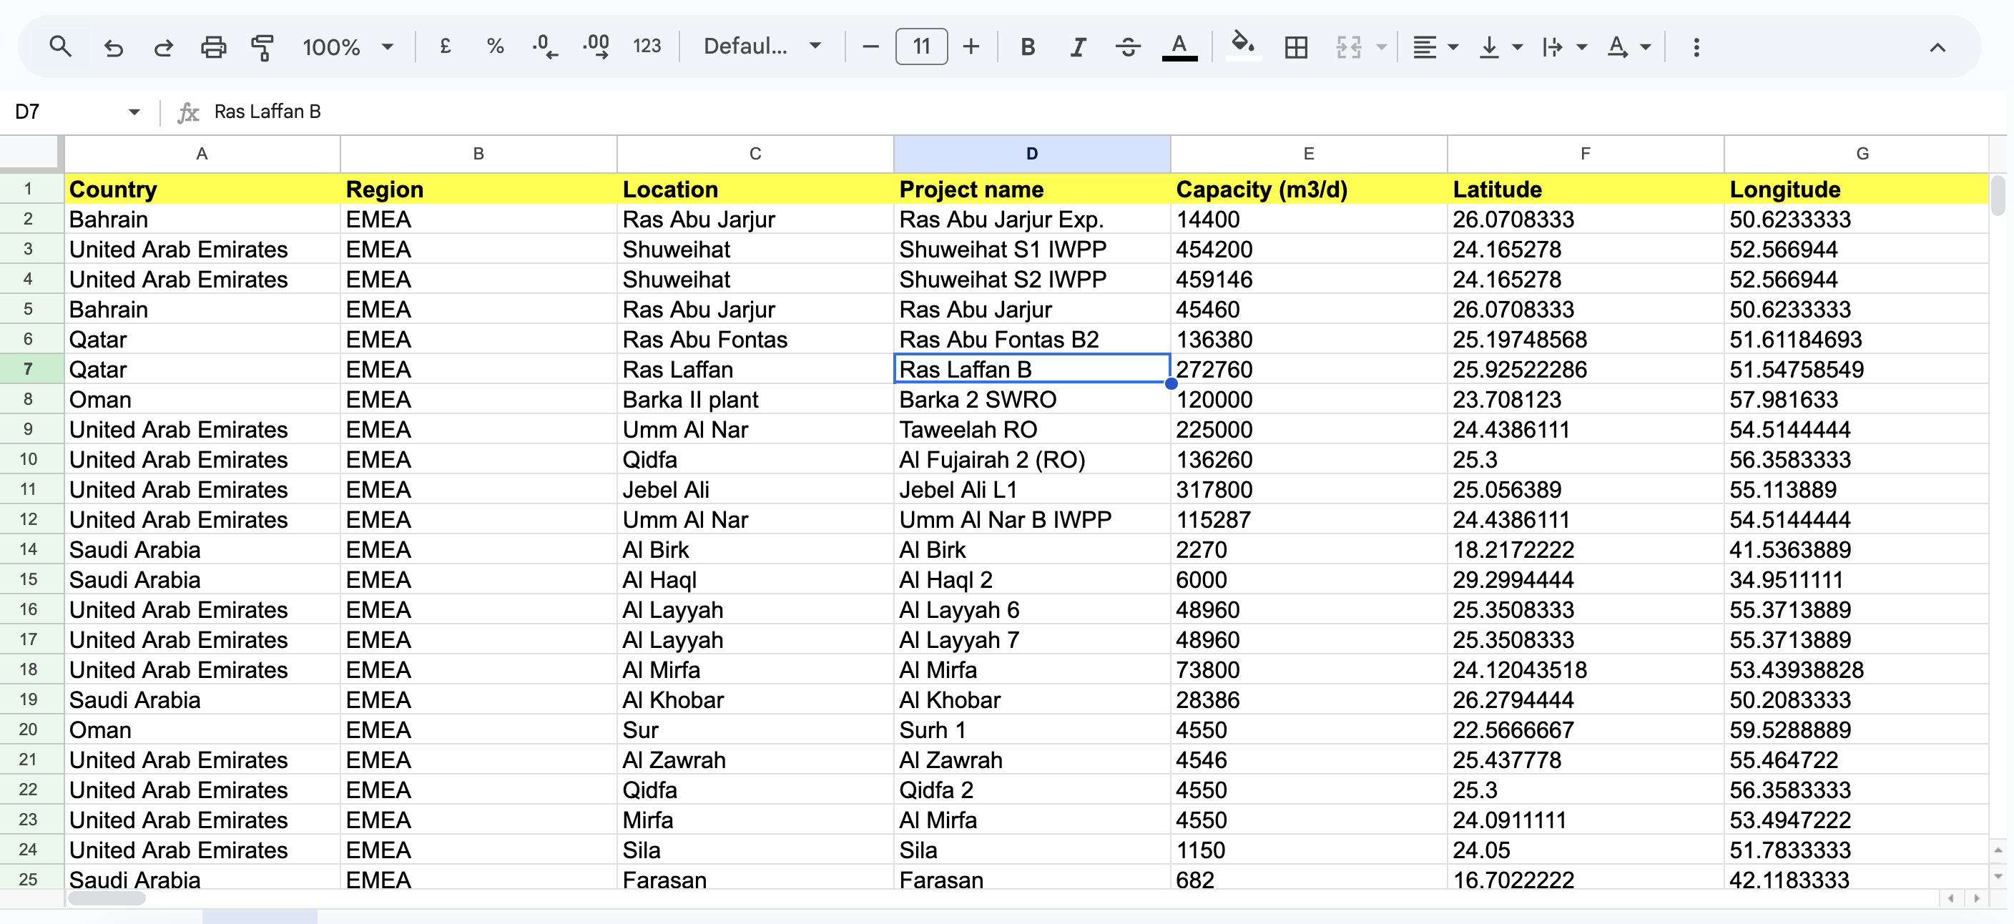This screenshot has height=924, width=2014.
Task: Undo the last action
Action: tap(114, 46)
